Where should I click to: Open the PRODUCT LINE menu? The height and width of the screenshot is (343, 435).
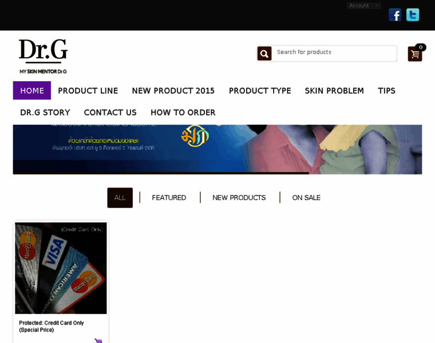pos(88,90)
